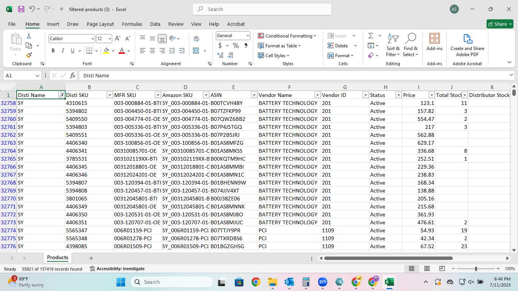The height and width of the screenshot is (291, 518).
Task: Toggle Underline formatting
Action: 72,51
